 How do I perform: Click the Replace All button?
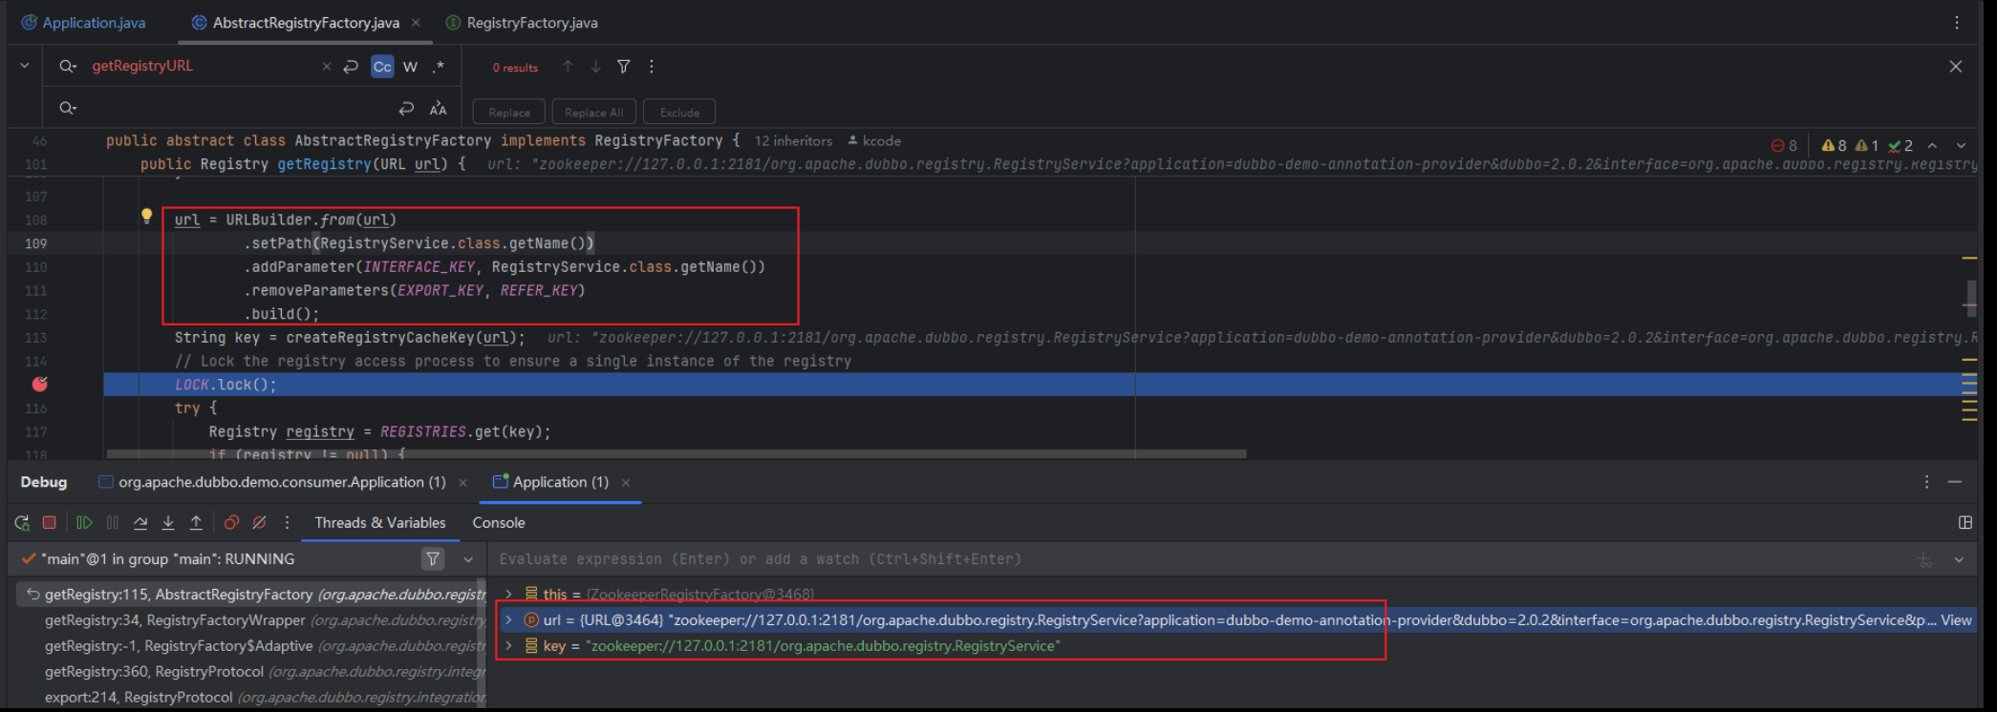click(x=593, y=113)
